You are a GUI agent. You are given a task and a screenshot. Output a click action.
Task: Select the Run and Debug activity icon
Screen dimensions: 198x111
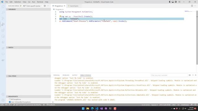click(3, 24)
